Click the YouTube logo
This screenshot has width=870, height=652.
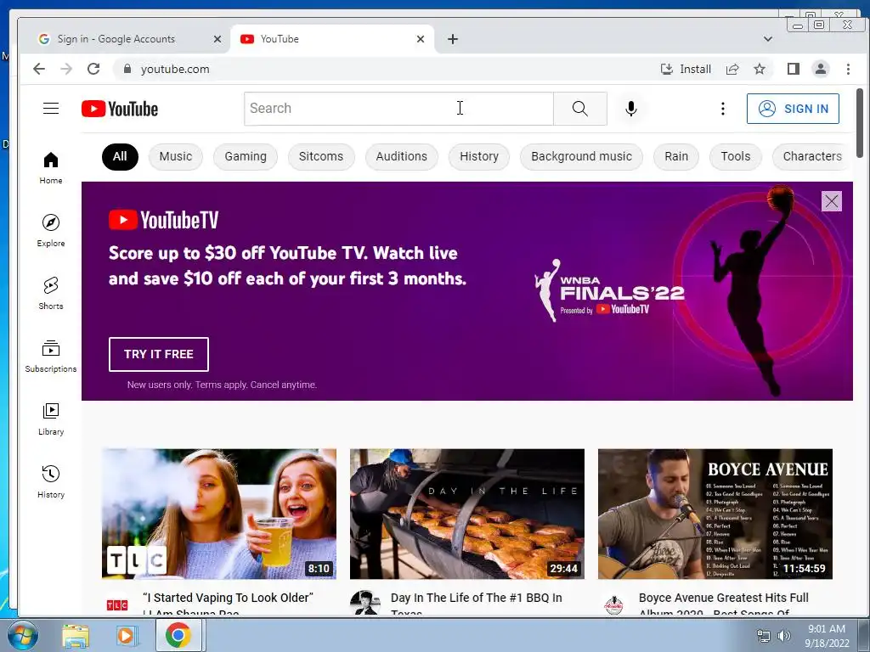[x=120, y=109]
